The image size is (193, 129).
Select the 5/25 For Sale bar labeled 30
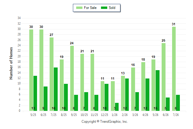tap(31, 70)
